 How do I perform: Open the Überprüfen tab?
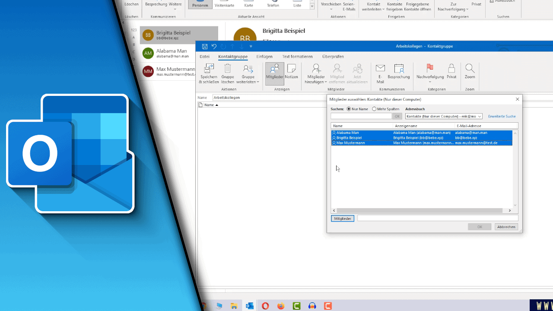tap(333, 57)
